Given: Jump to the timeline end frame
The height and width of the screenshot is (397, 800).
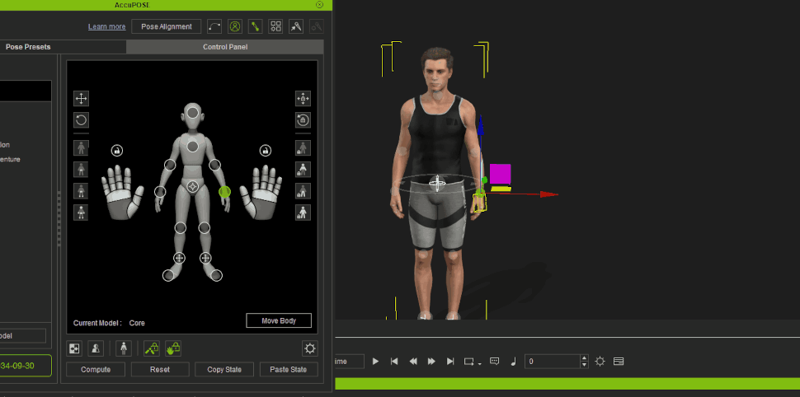Looking at the screenshot, I should [x=450, y=362].
